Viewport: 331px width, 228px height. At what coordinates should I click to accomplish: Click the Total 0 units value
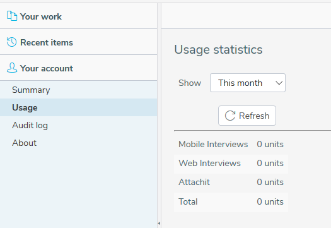[x=270, y=201]
